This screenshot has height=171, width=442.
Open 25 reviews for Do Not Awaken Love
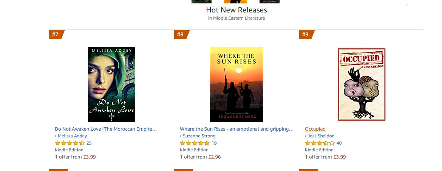[89, 143]
